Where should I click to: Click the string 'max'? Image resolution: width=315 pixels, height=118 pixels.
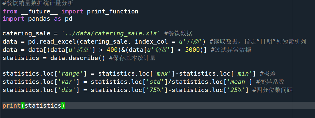tap(162, 74)
